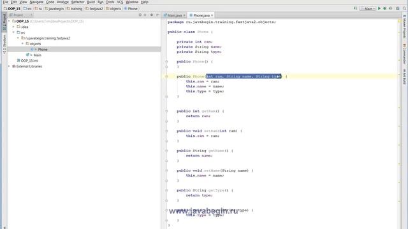Start debugging with the bug icon

pos(385,8)
